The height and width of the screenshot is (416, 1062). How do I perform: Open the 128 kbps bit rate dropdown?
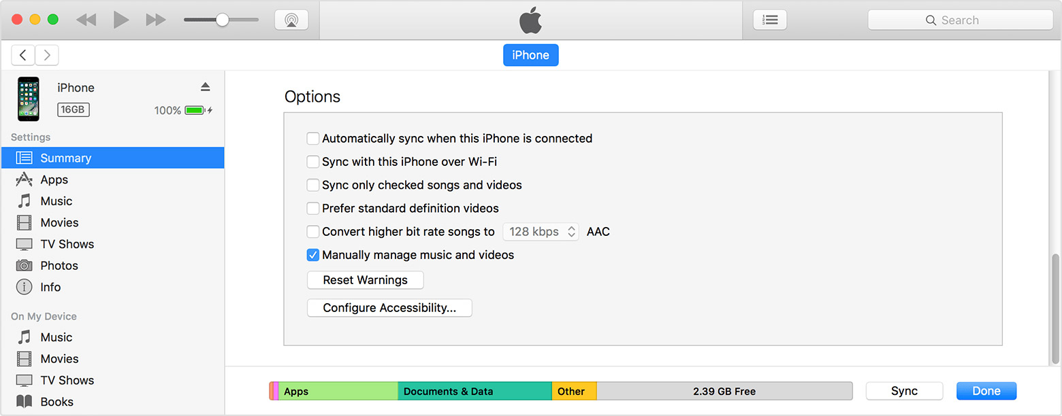(541, 232)
